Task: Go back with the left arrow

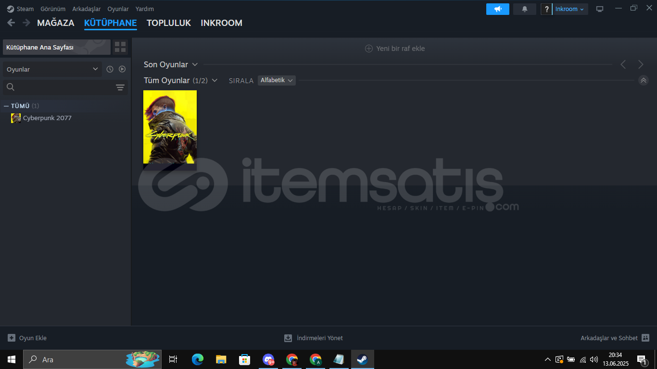Action: 11,23
